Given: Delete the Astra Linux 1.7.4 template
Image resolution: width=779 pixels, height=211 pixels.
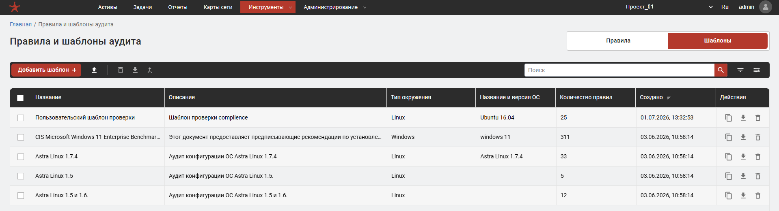Looking at the screenshot, I should [x=758, y=157].
